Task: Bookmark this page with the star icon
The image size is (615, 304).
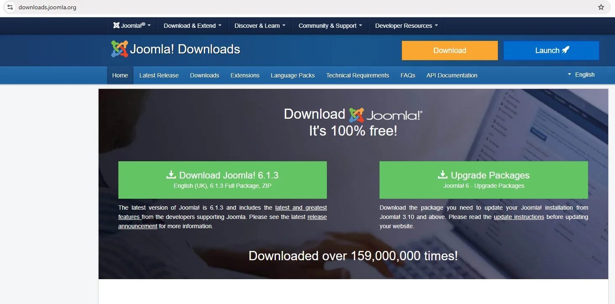Action: tap(601, 7)
